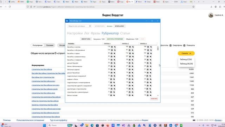Viewport: 225px width, 127px height.
Task: Search Группа 3 of 'бассейны и обслуживание' row
Action: [x=151, y=50]
